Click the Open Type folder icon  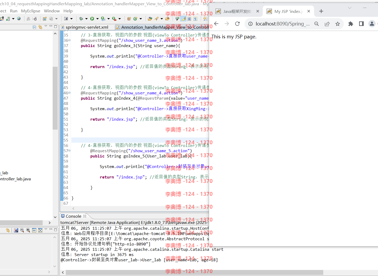pos(150,19)
